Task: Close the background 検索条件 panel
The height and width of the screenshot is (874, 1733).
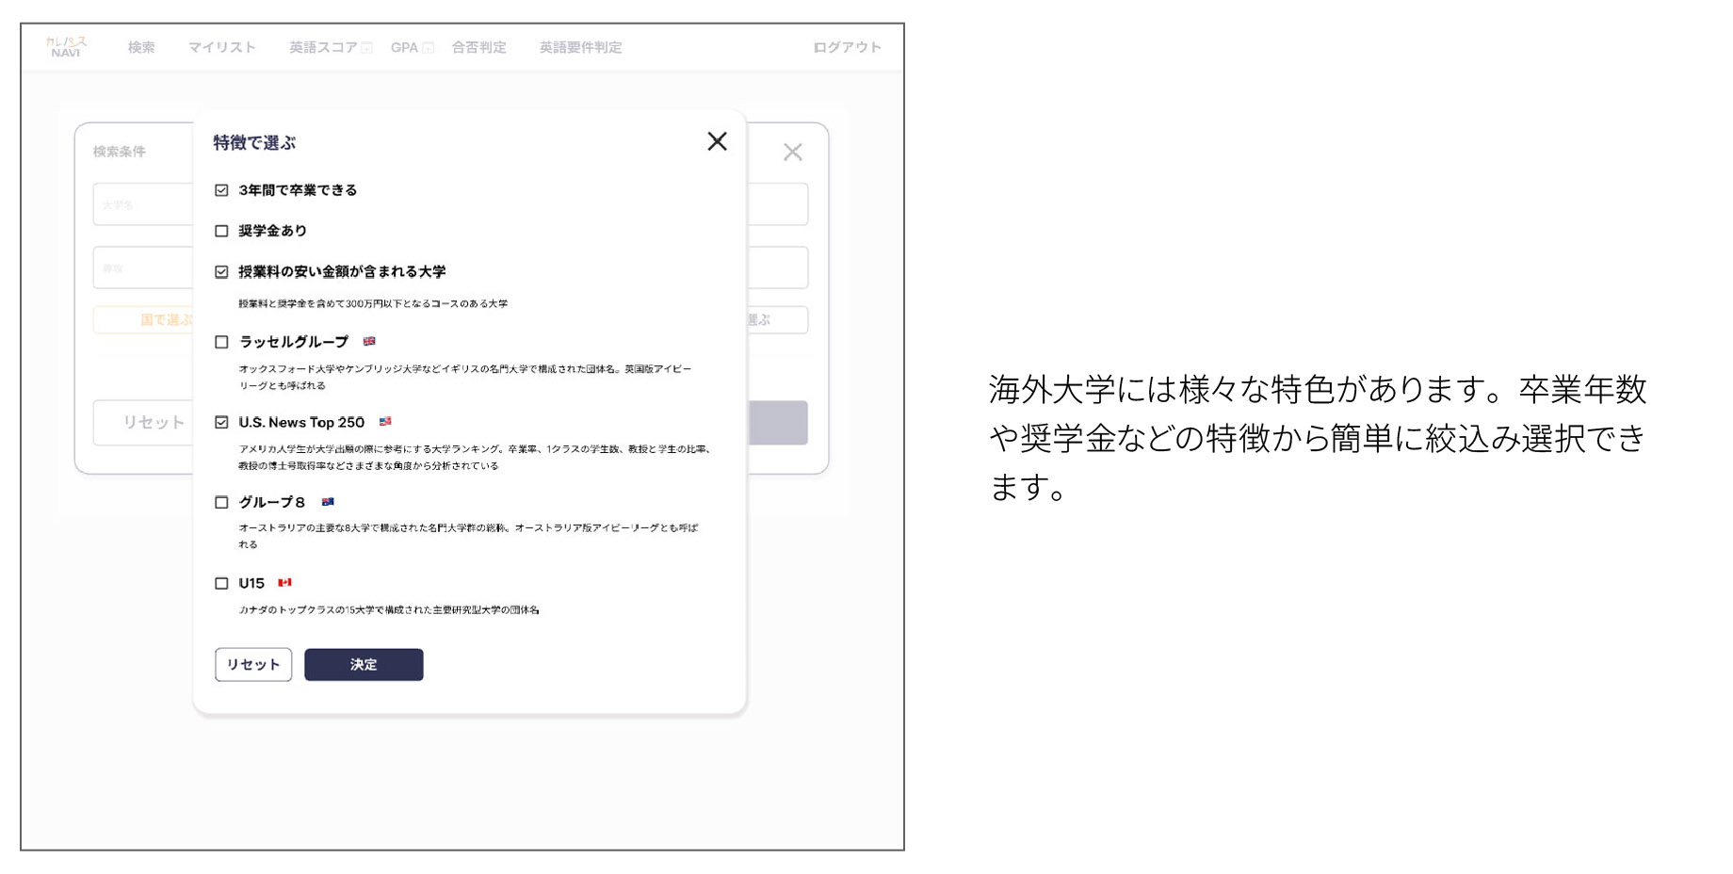Action: click(792, 152)
